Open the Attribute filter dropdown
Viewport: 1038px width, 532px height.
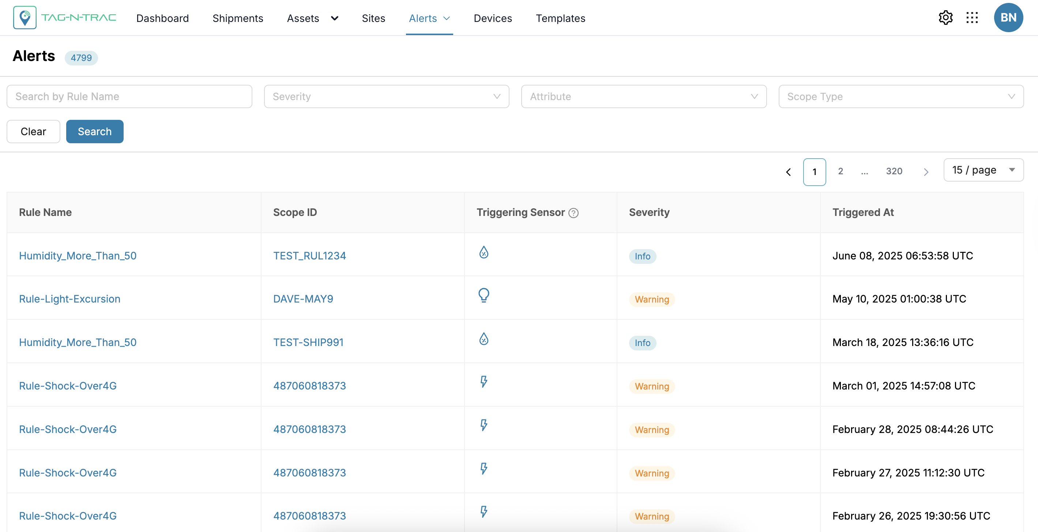[x=643, y=96]
